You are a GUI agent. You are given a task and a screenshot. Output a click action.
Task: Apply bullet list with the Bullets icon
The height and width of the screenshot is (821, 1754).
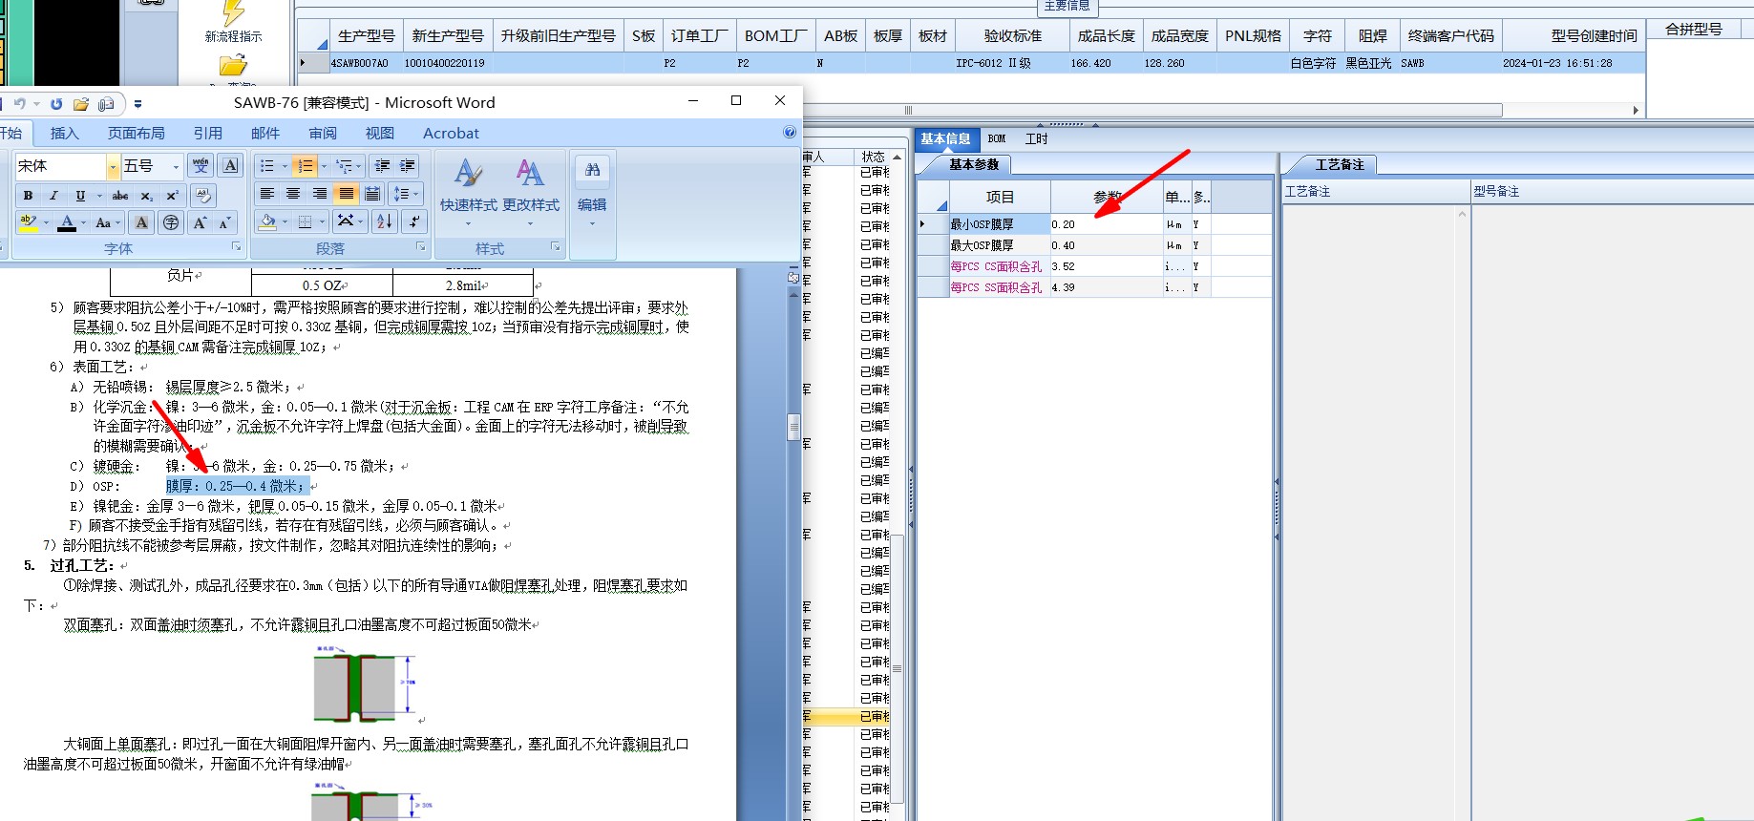click(x=267, y=166)
